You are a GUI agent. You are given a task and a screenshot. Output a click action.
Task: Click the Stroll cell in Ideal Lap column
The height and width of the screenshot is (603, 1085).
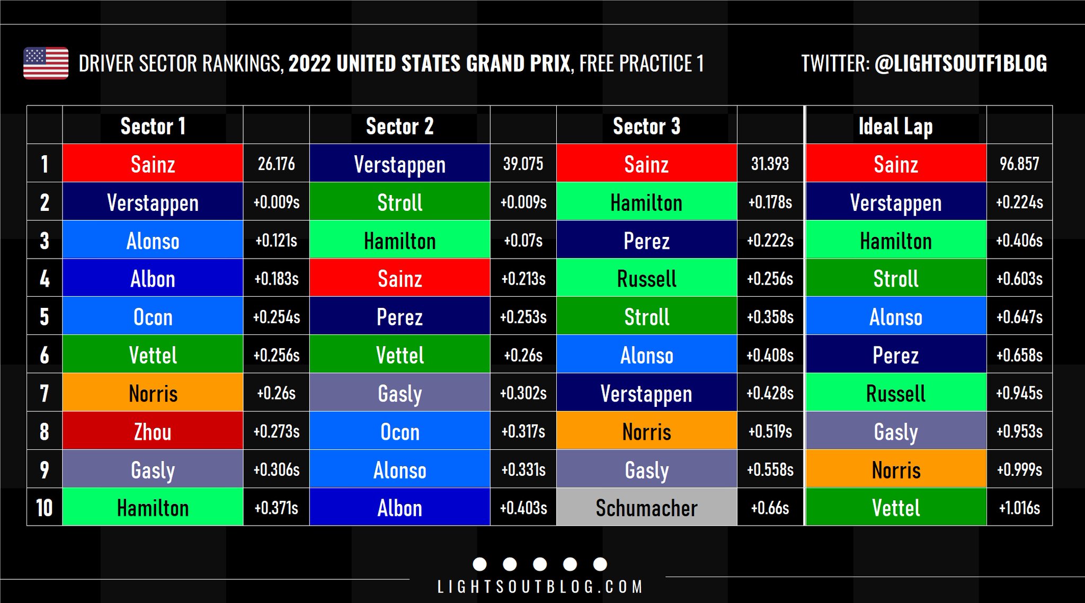coord(895,279)
